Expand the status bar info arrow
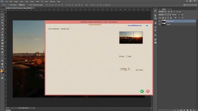The image size is (198, 111). 34,108
